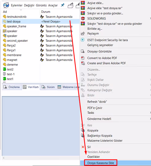151x166 pixels.
Task: Click the gray test-1 file icon
Action: click(5, 74)
